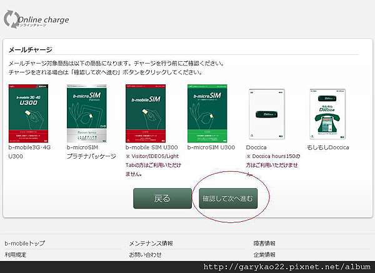The height and width of the screenshot is (273, 375).
Task: Click the b-microSIM U300 product label
Action: pos(211,147)
